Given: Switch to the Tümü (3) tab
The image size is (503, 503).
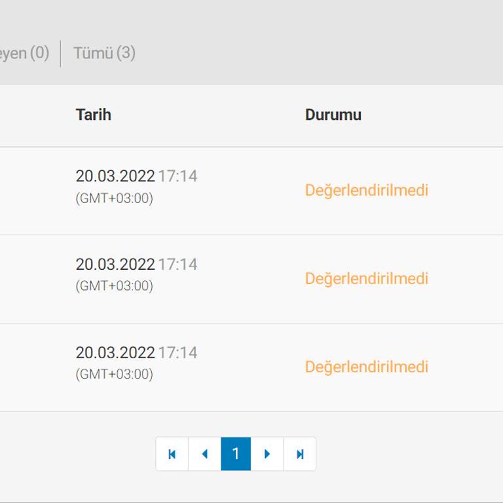Looking at the screenshot, I should click(x=104, y=53).
